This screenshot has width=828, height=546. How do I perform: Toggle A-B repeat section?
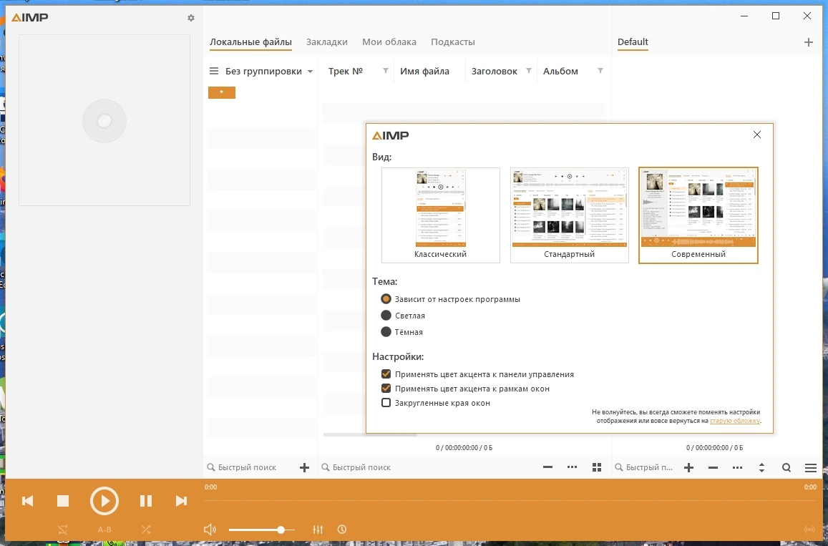104,529
